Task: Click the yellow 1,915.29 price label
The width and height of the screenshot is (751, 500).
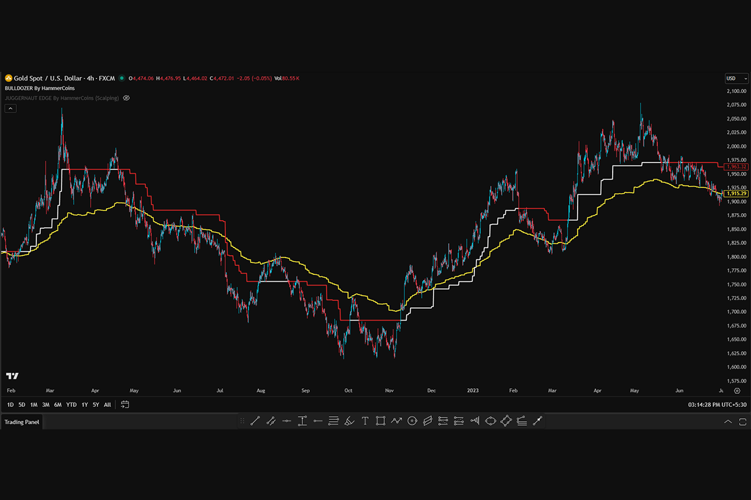Action: click(x=734, y=194)
